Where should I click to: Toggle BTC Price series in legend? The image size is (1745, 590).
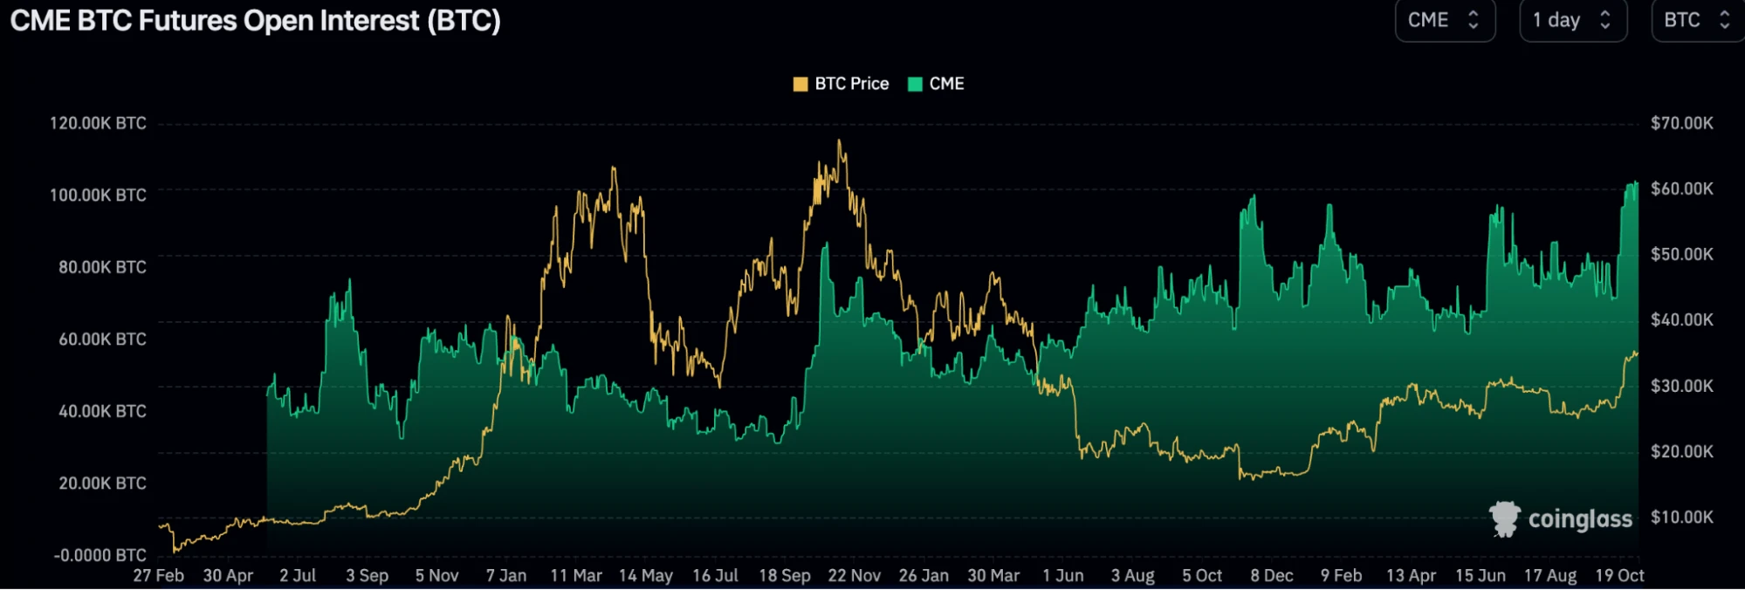841,84
